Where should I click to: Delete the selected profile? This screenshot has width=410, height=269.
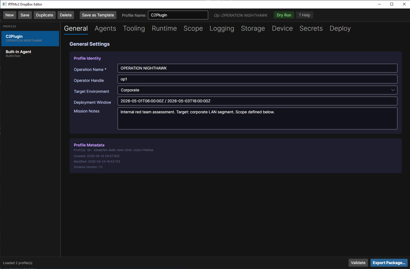(66, 15)
